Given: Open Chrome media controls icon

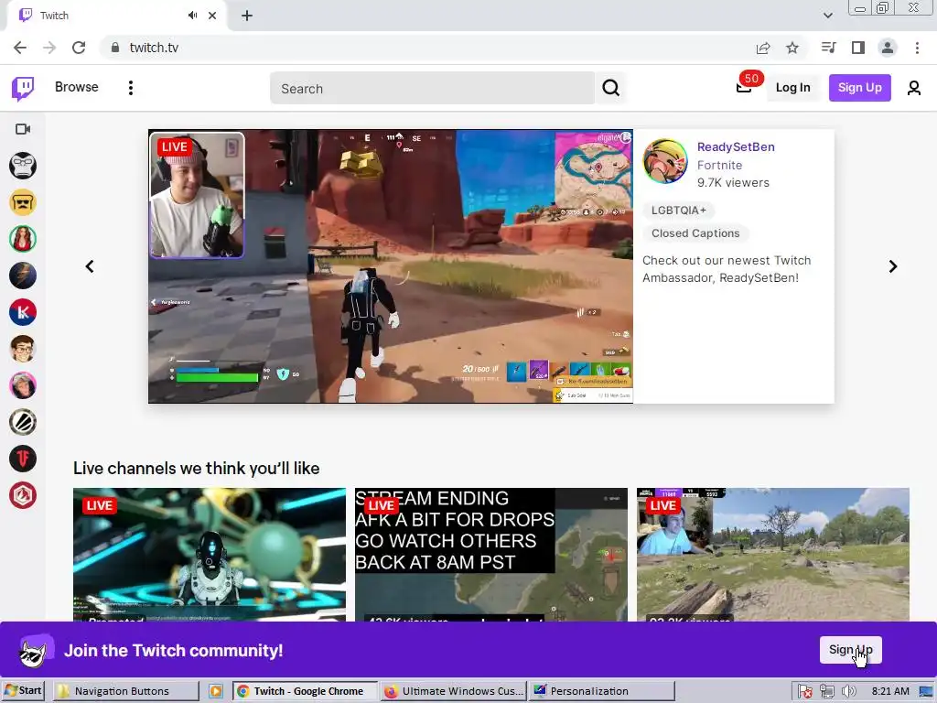Looking at the screenshot, I should 828,48.
